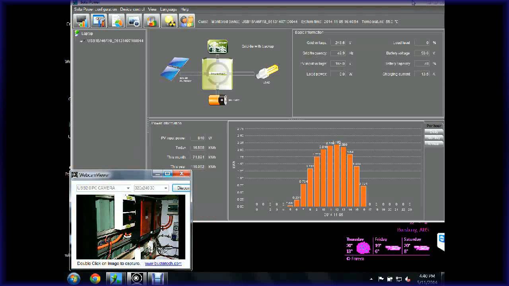Click the webcam preview image
The width and height of the screenshot is (509, 286).
(130, 227)
